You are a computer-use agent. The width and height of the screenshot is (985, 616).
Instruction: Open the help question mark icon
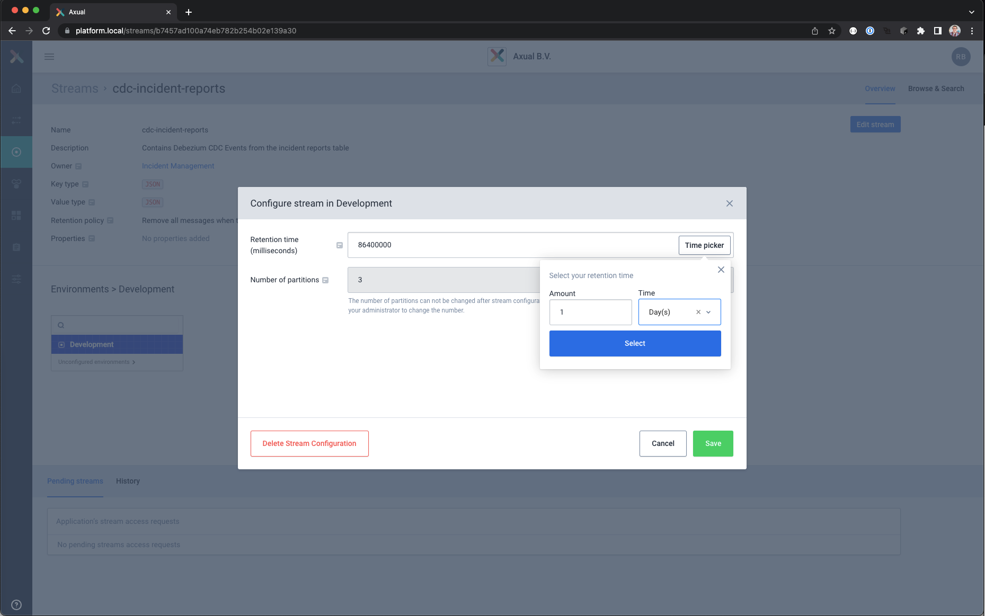(x=16, y=604)
